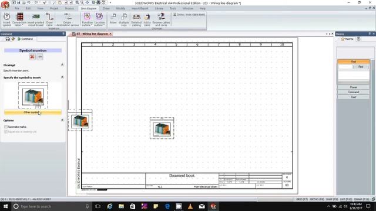Open the second tab icon in Command panel
Image resolution: width=376 pixels, height=211 pixels.
pos(13,39)
